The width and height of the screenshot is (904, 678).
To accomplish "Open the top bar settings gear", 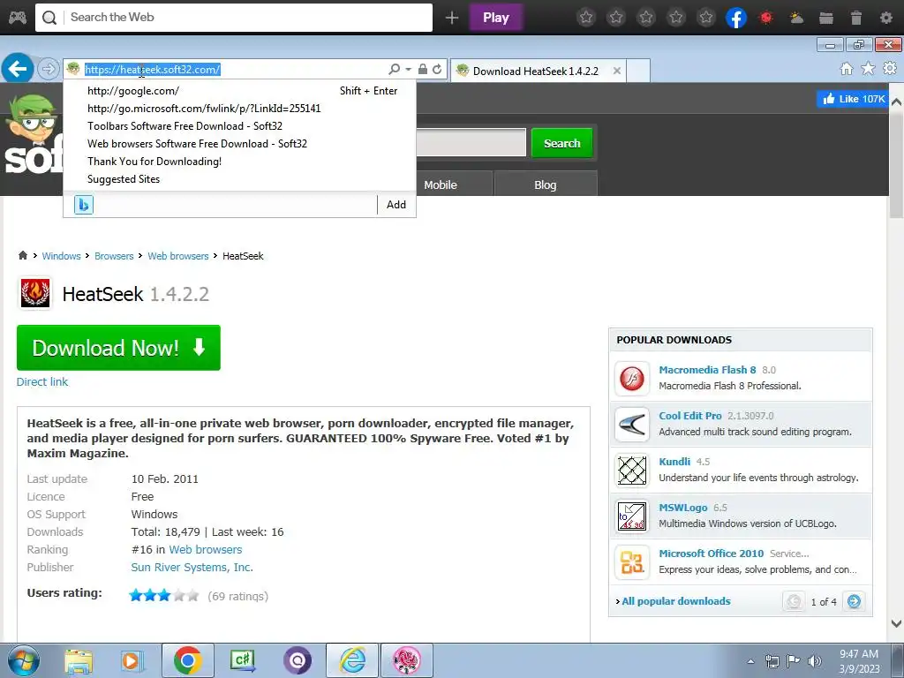I will click(886, 18).
